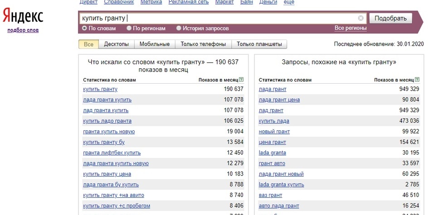The height and width of the screenshot is (215, 443).
Task: Open the 'подбор слов' link under logo
Action: pyautogui.click(x=23, y=30)
